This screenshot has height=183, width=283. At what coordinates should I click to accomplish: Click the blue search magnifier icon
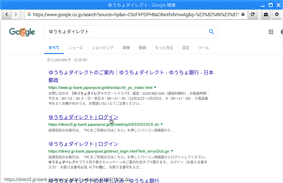click(x=211, y=32)
